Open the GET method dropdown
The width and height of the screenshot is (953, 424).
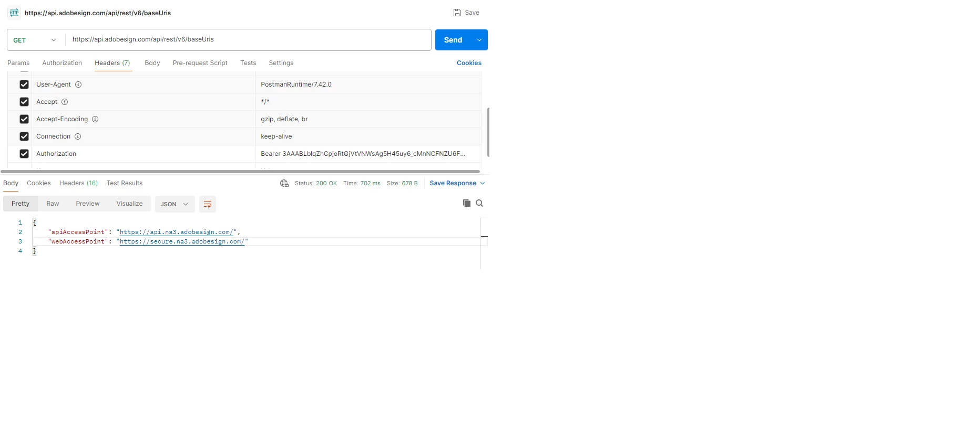tap(35, 40)
